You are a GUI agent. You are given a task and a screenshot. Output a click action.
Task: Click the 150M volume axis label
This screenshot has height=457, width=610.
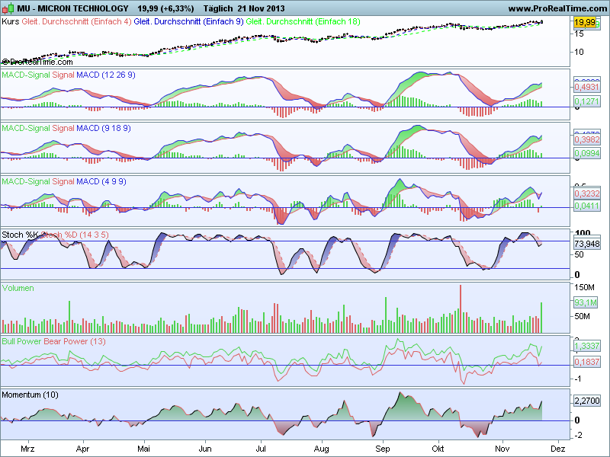point(585,287)
